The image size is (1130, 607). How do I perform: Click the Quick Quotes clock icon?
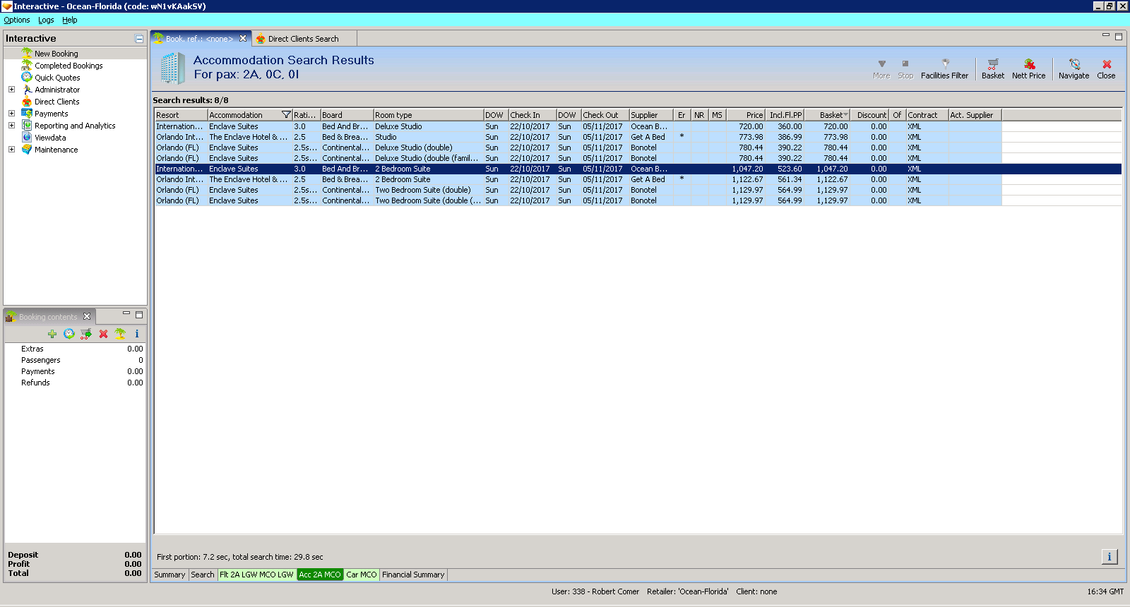pyautogui.click(x=27, y=77)
